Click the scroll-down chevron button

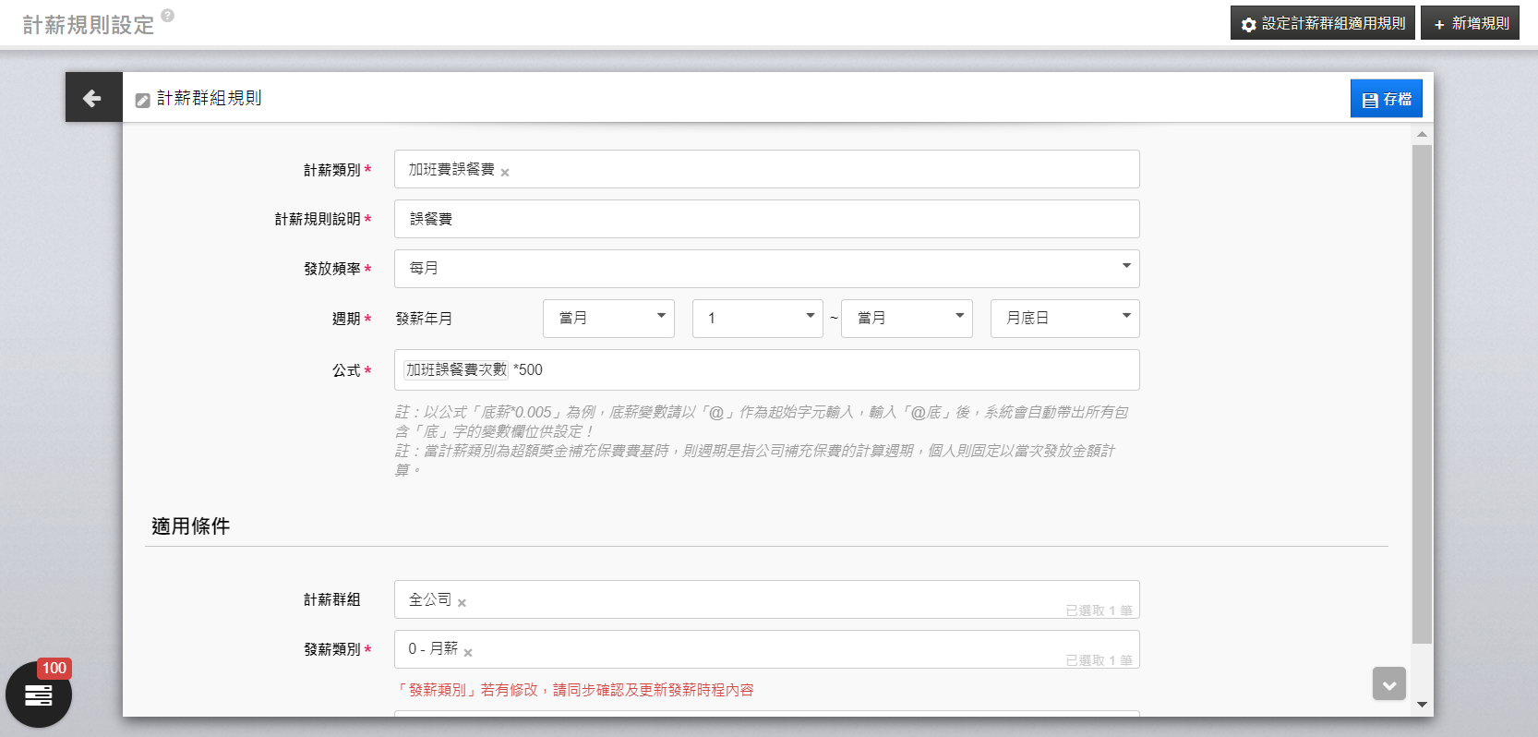1388,684
